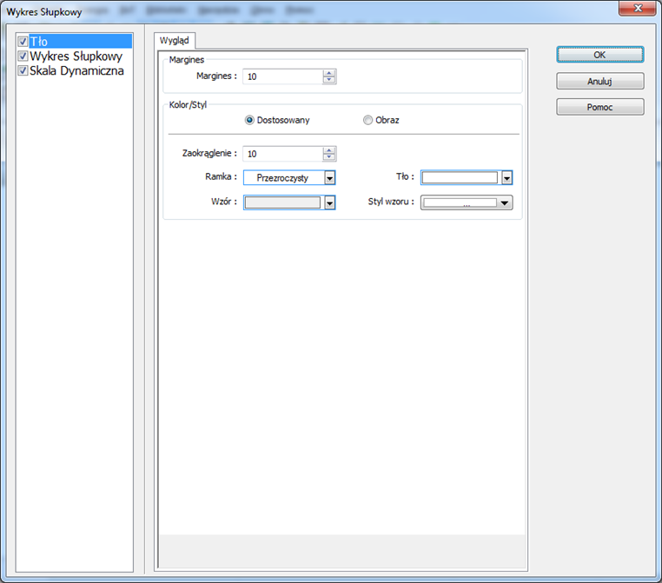Select the Wykres Słupkowy list item
Image resolution: width=662 pixels, height=583 pixels.
tap(76, 56)
